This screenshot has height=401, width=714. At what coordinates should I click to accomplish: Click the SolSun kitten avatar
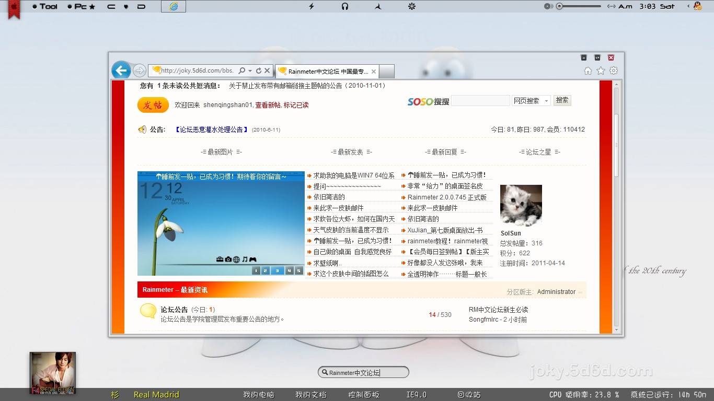[521, 206]
